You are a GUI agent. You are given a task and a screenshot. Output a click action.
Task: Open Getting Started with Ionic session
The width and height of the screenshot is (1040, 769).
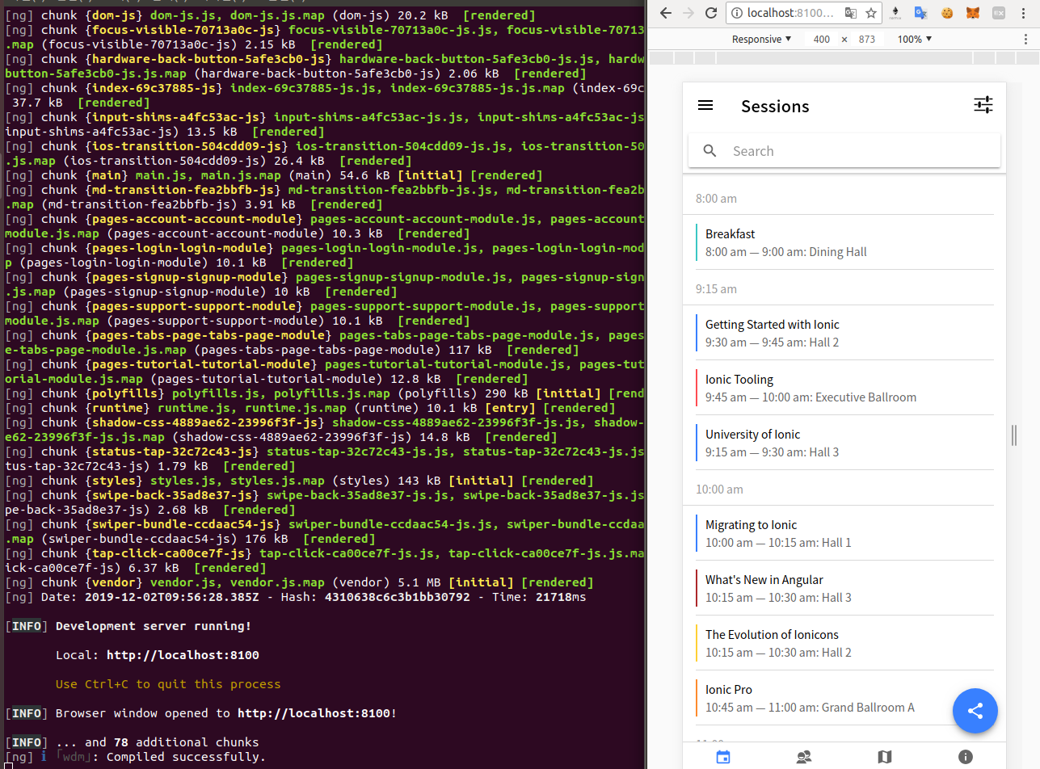(844, 333)
